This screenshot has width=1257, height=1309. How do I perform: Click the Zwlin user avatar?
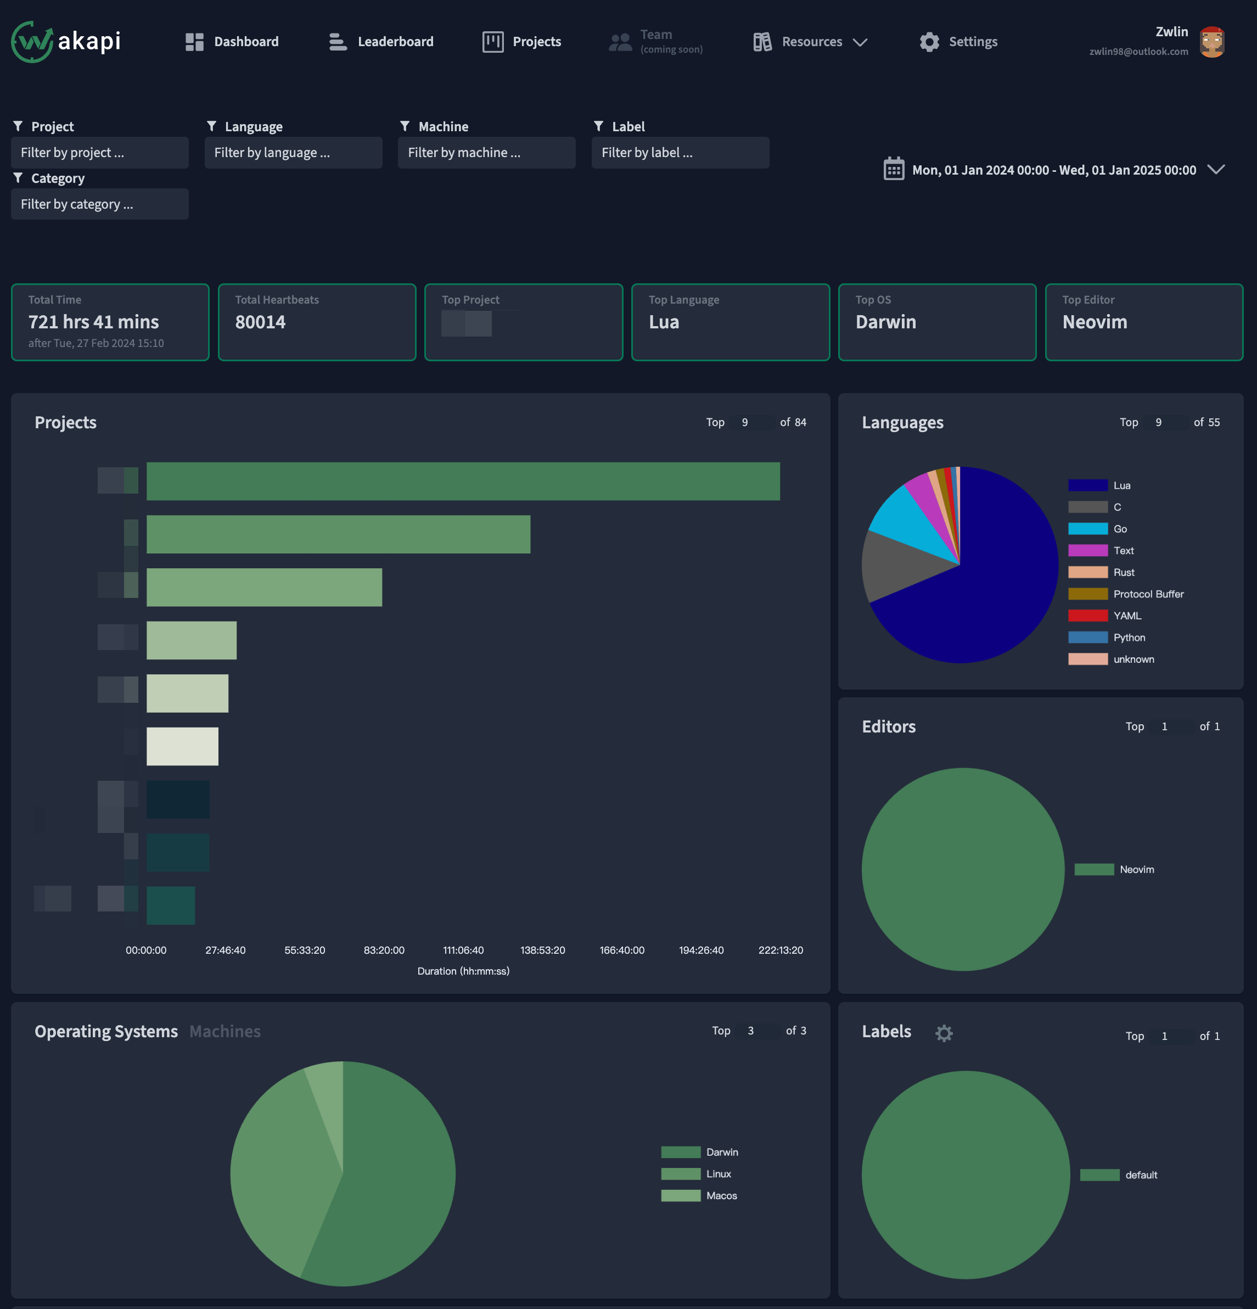point(1211,42)
